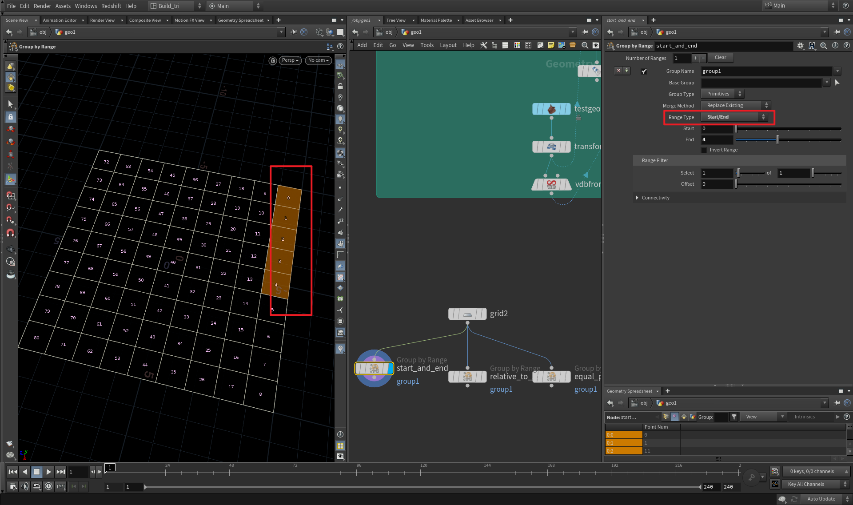Screen dimensions: 853x505
Task: Open the gear settings icon in Group by Range panel
Action: (801, 45)
